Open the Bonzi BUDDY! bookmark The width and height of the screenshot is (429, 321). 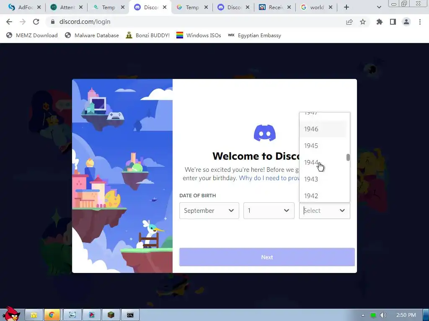coord(148,36)
